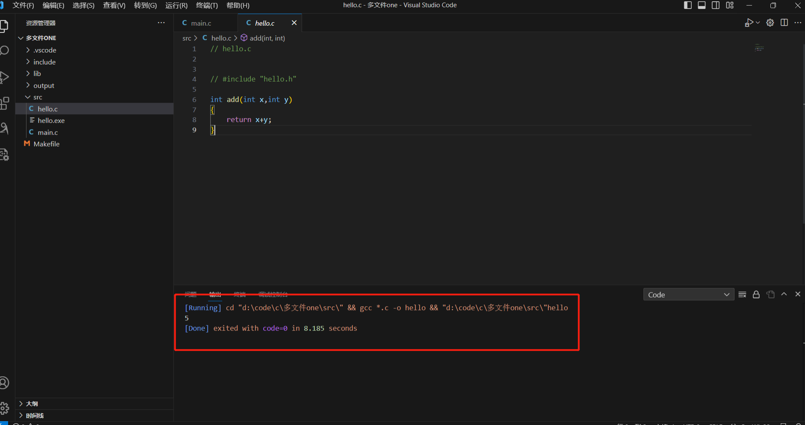Image resolution: width=805 pixels, height=425 pixels.
Task: Open the Run and Debug view
Action: (x=4, y=77)
